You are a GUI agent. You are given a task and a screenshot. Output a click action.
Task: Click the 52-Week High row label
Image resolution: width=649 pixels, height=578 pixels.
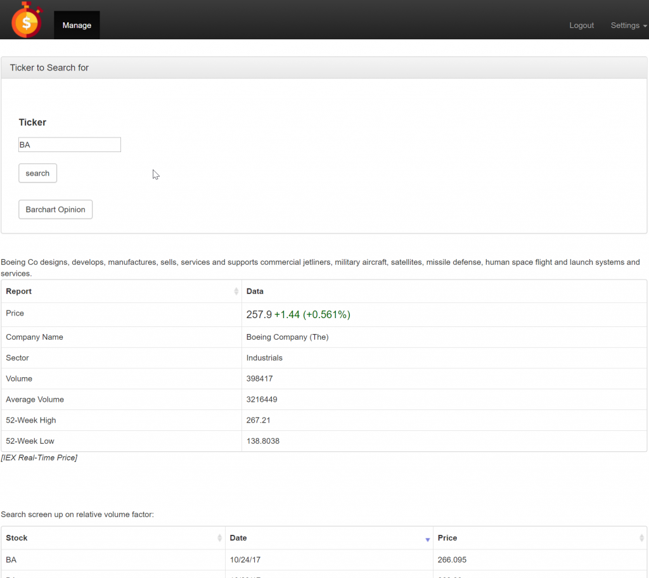(30, 420)
